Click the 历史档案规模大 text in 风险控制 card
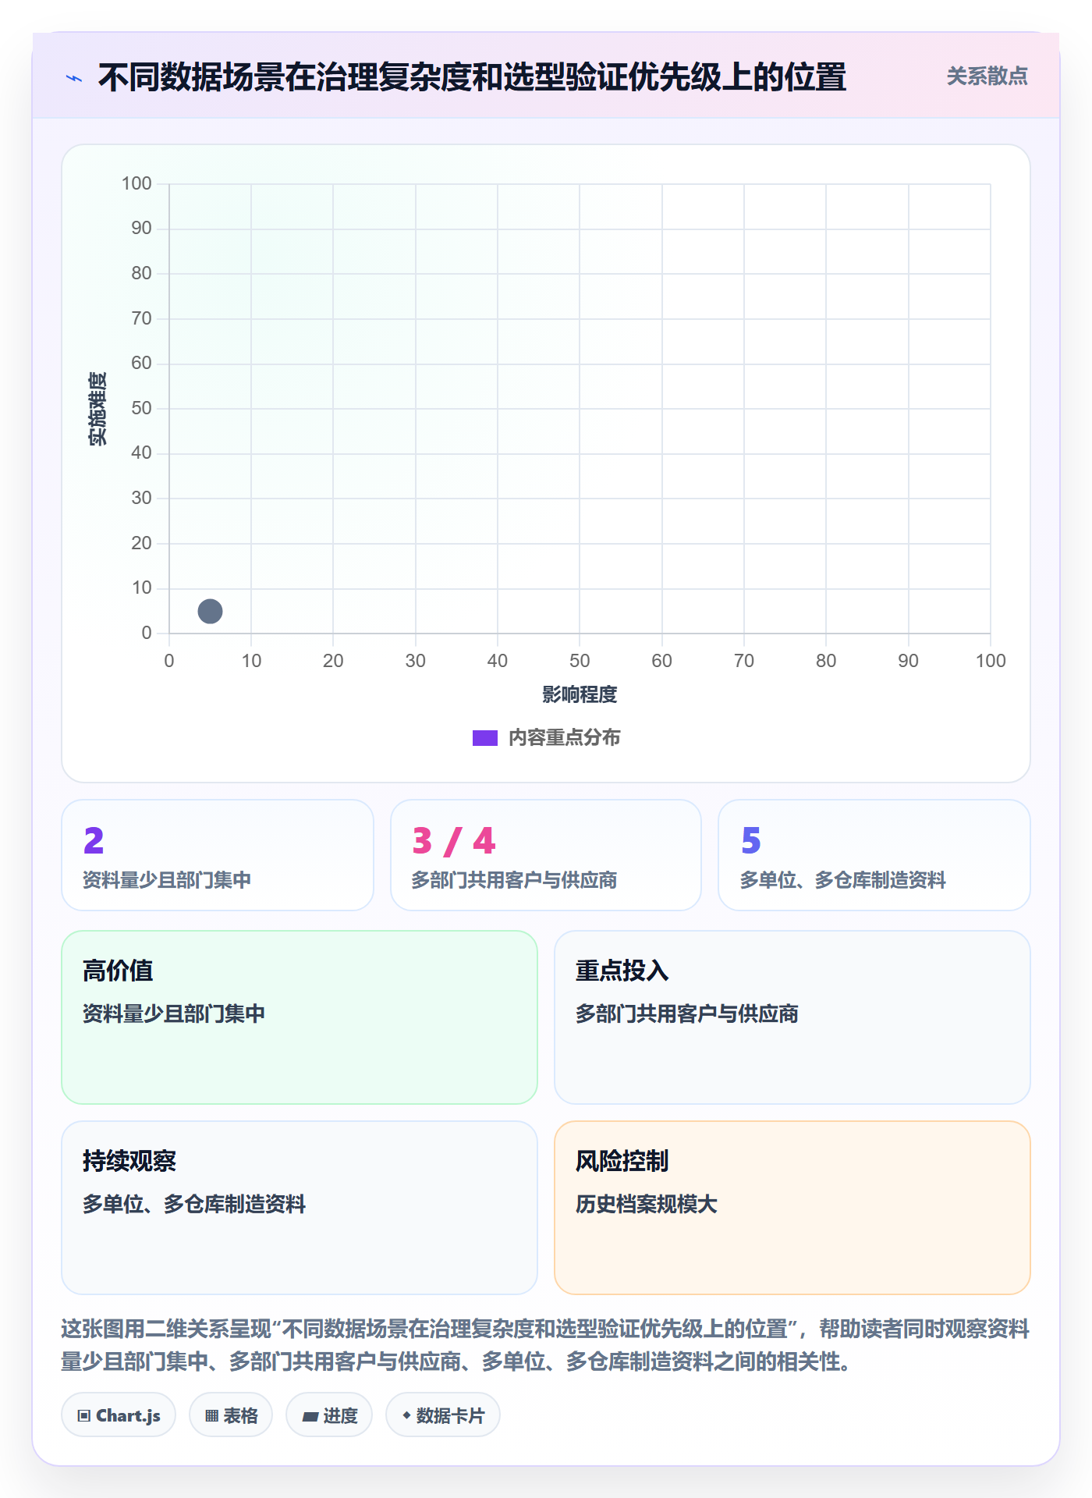The image size is (1092, 1498). [646, 1204]
